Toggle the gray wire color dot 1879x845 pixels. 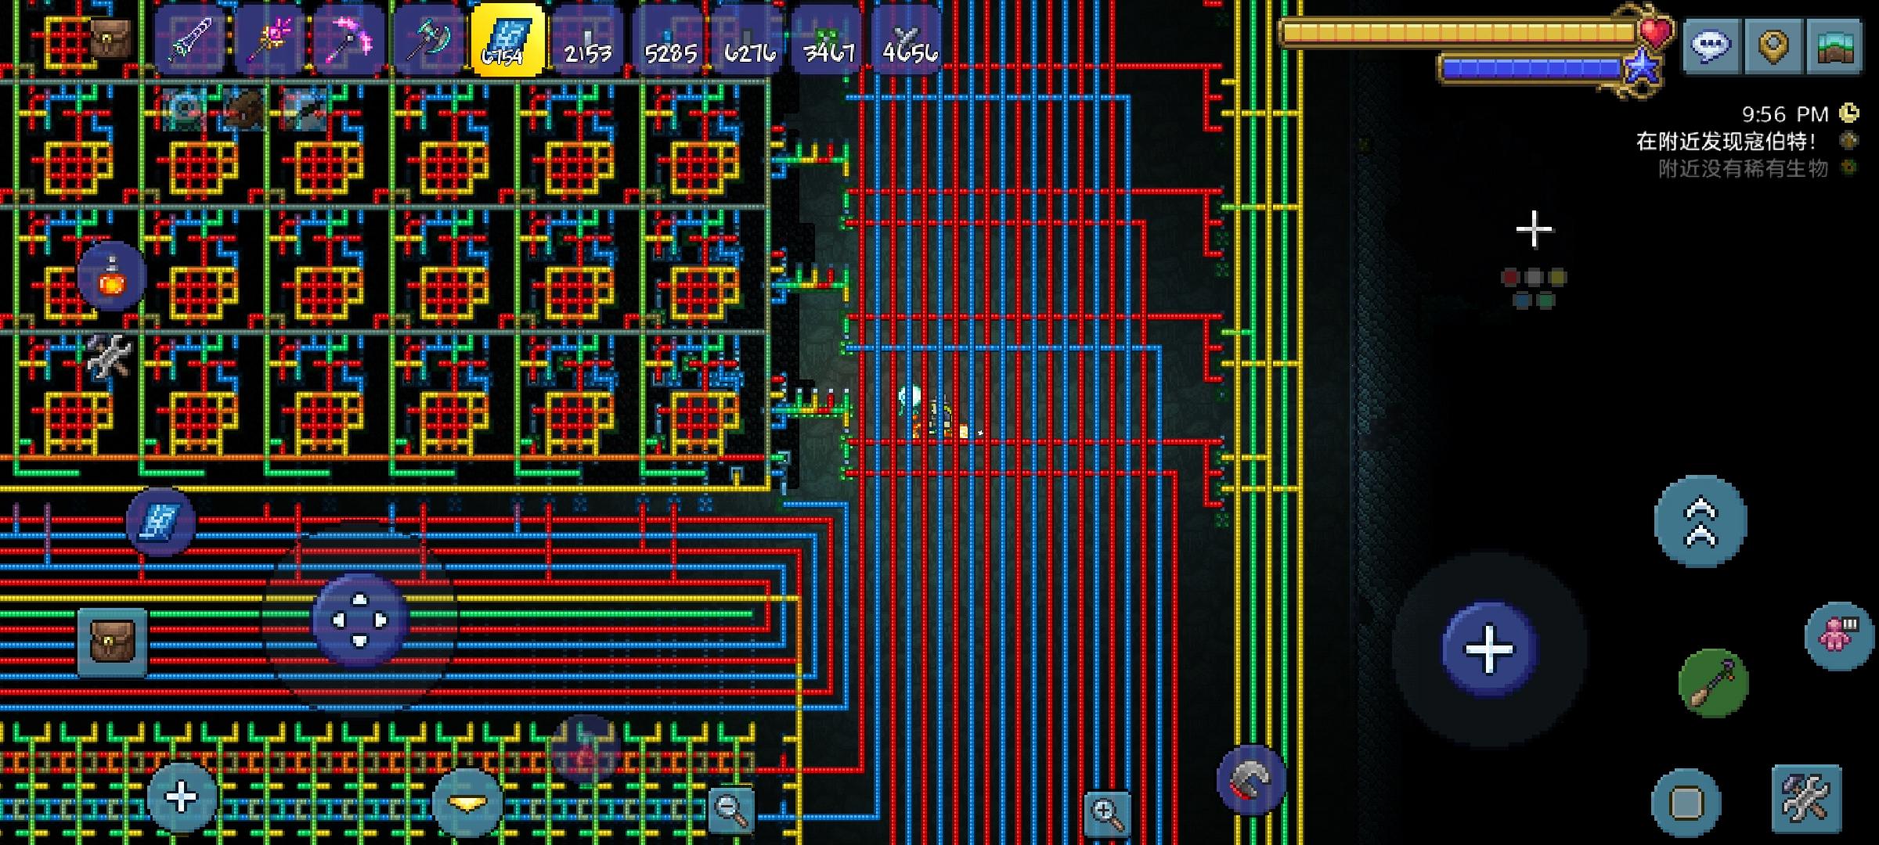1534,277
